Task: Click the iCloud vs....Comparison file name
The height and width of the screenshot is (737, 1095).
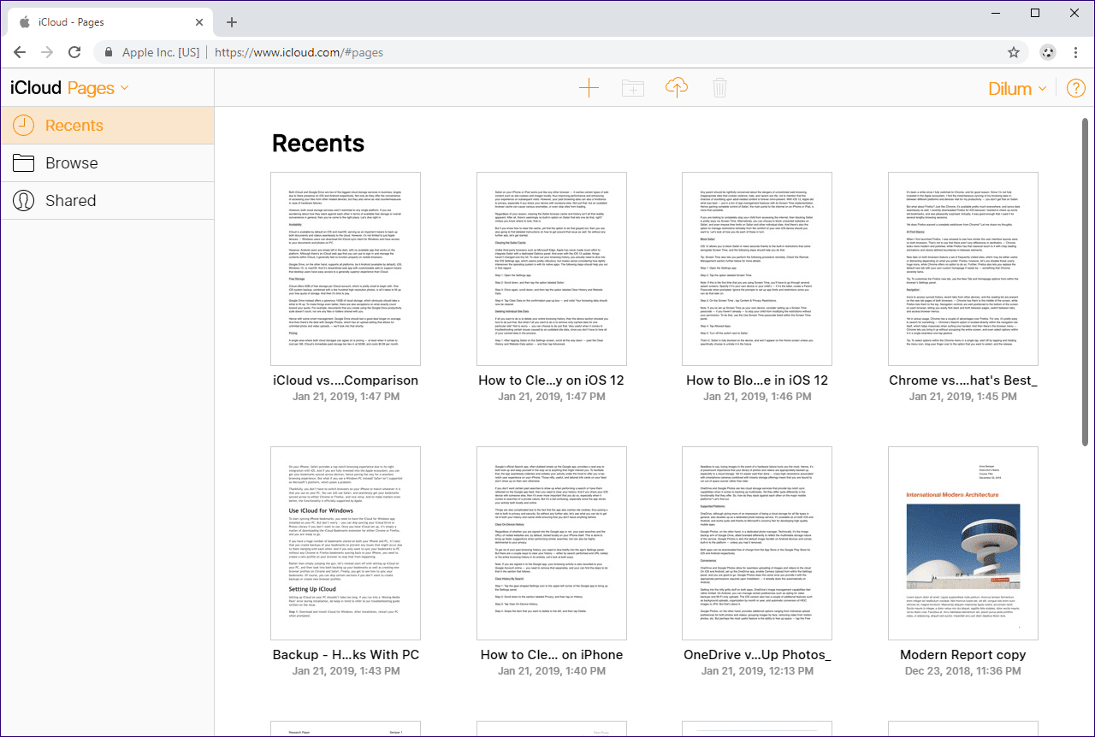Action: 346,380
